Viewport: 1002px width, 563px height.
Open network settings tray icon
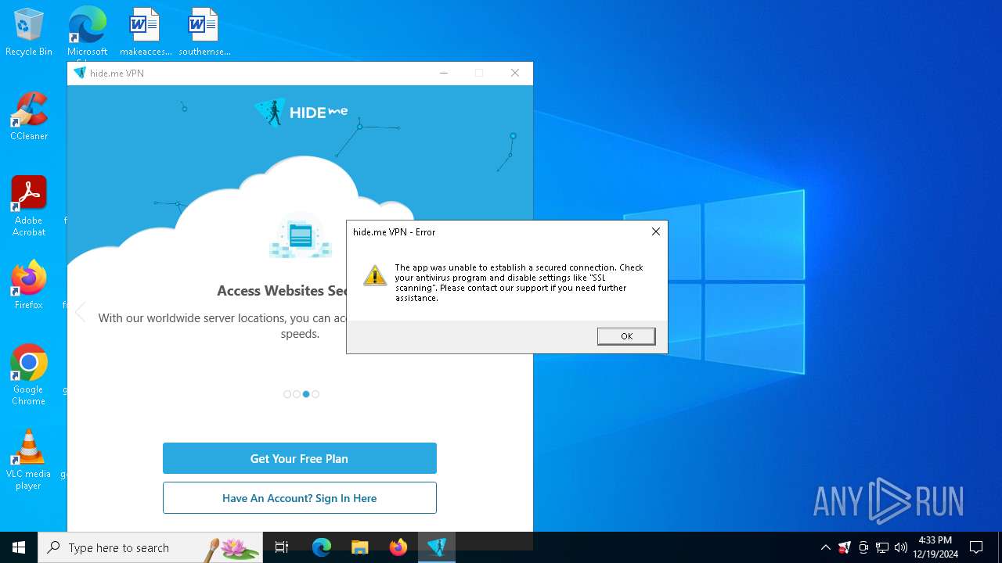(x=882, y=547)
